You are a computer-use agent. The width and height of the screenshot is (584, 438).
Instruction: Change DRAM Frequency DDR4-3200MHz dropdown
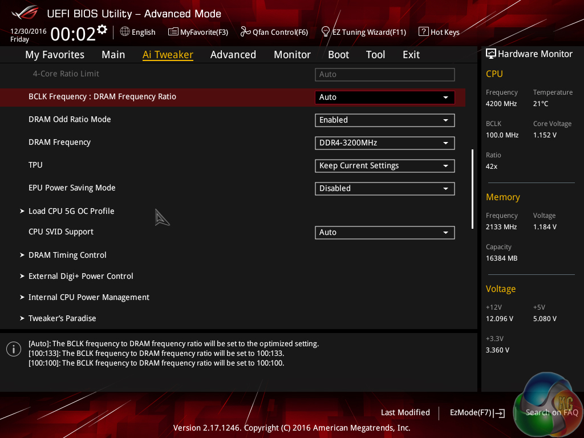tap(384, 143)
